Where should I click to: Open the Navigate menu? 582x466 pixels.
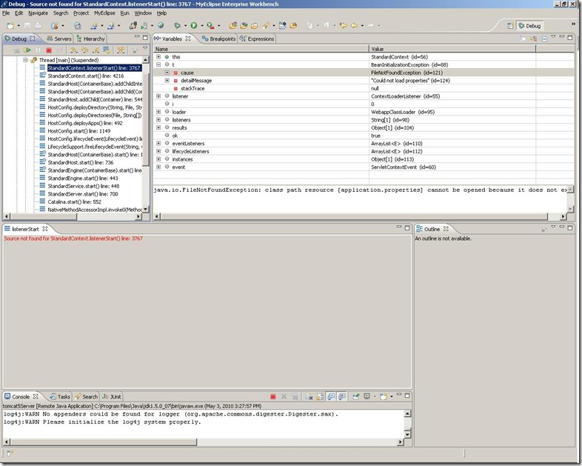[x=38, y=13]
